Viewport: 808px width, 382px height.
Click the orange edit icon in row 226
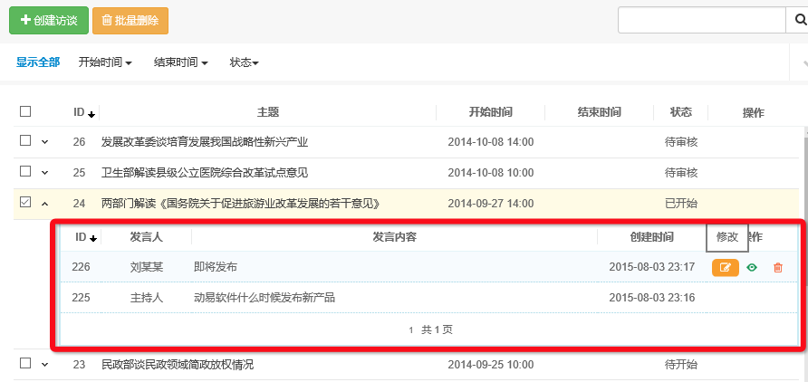(726, 267)
